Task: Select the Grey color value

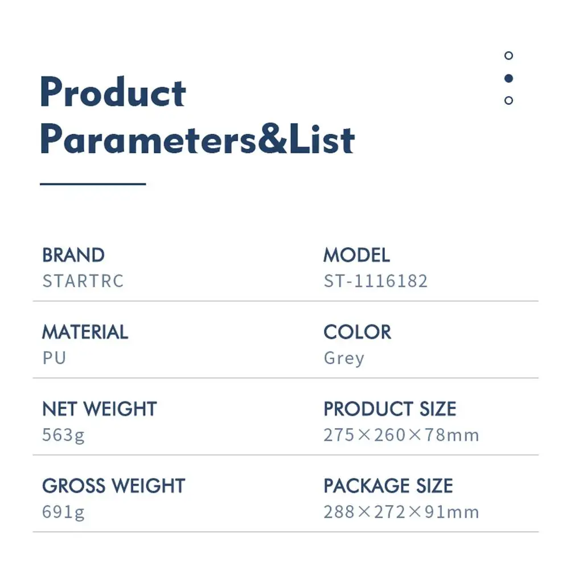Action: [x=344, y=359]
